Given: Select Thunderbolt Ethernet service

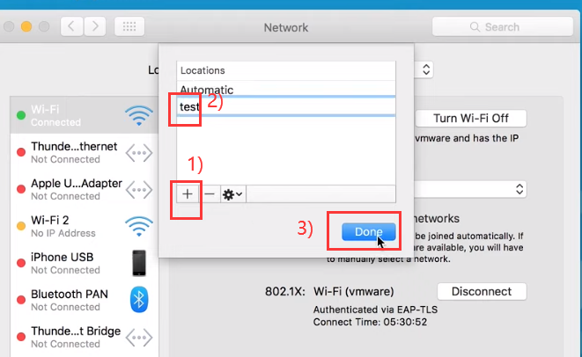Looking at the screenshot, I should coord(85,152).
